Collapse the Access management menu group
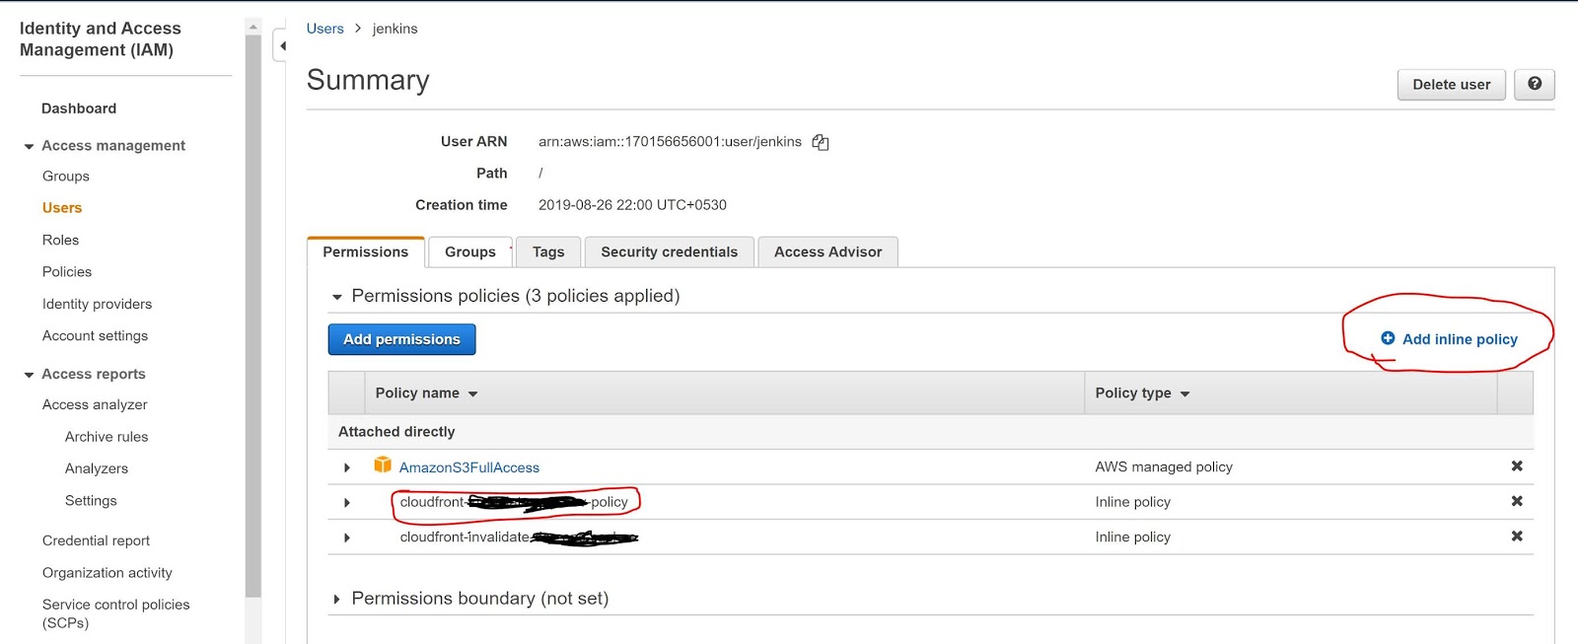This screenshot has width=1578, height=644. click(29, 146)
